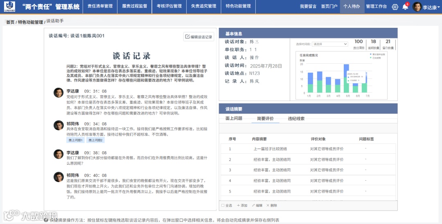Click 编辑 button below table

click(x=257, y=206)
